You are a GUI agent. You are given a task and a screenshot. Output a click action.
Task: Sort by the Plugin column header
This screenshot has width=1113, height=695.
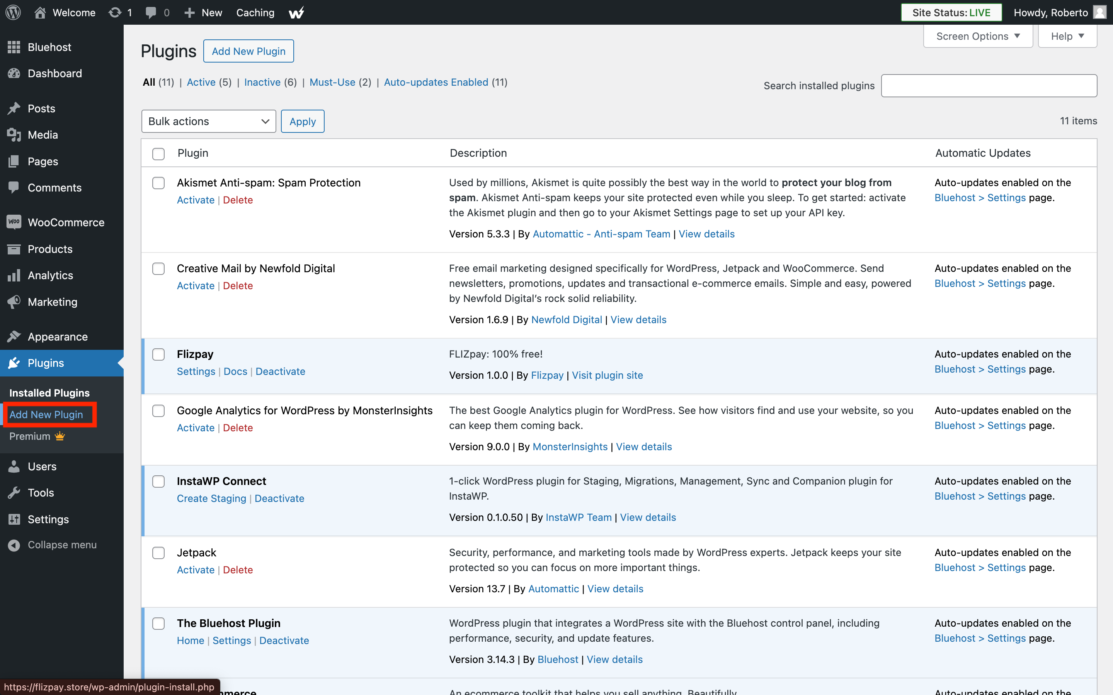193,153
